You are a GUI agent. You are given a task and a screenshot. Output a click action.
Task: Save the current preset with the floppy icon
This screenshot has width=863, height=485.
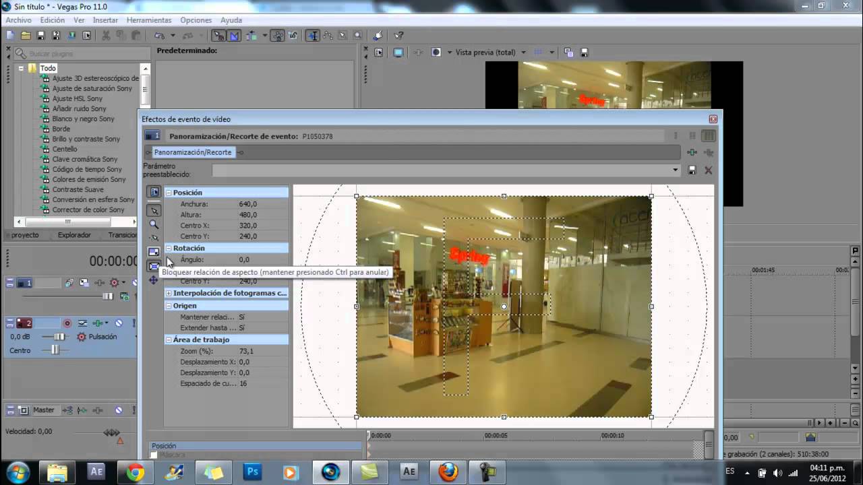pyautogui.click(x=692, y=169)
